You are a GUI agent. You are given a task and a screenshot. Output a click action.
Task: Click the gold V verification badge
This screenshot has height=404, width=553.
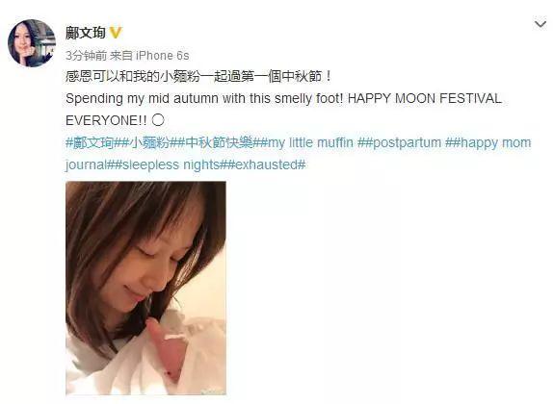click(x=116, y=33)
